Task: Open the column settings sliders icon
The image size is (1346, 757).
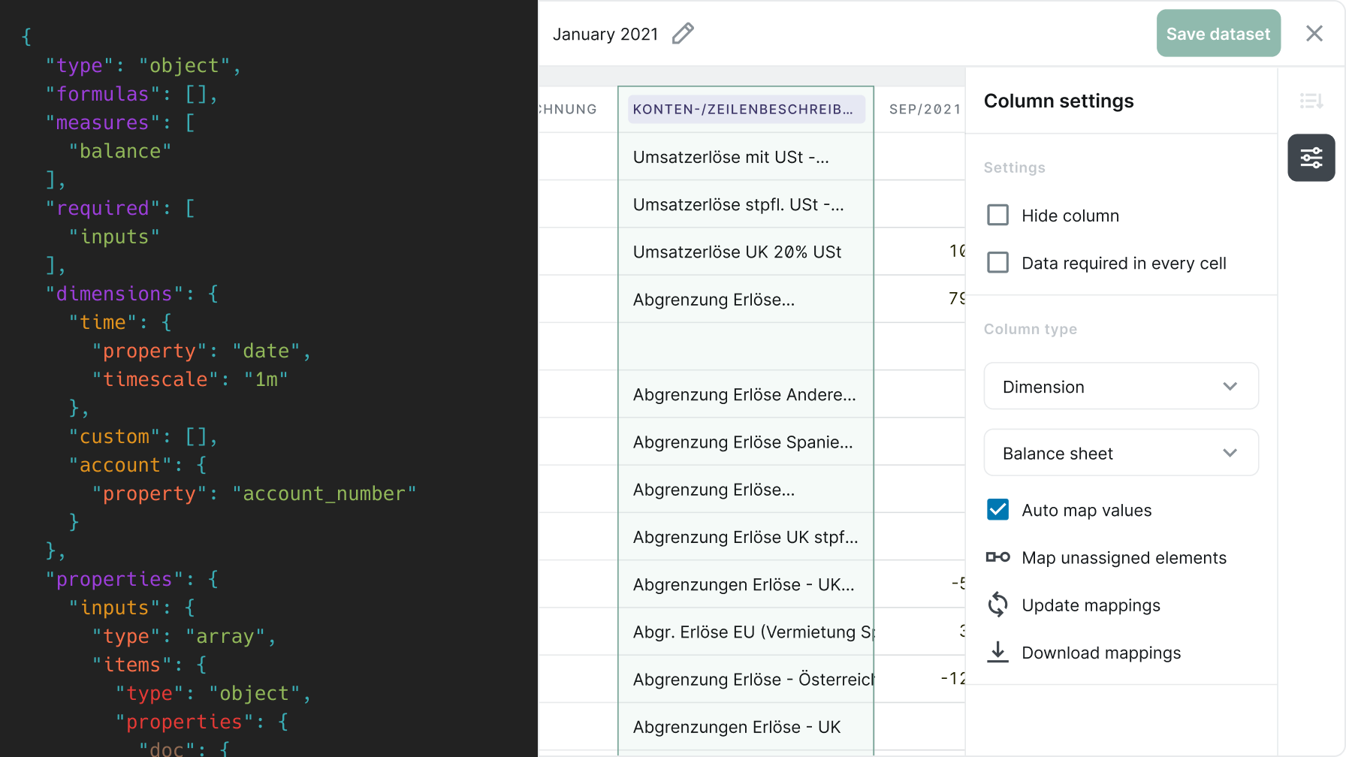Action: (x=1311, y=158)
